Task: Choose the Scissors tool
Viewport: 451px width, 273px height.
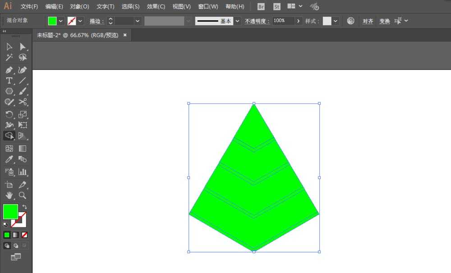Action: click(23, 102)
